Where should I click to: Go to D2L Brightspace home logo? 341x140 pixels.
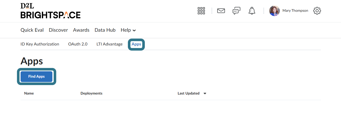pyautogui.click(x=50, y=11)
